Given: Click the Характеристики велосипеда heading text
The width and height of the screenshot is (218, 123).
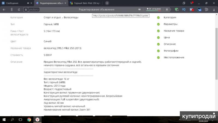Looking at the screenshot, I should pos(60,72).
